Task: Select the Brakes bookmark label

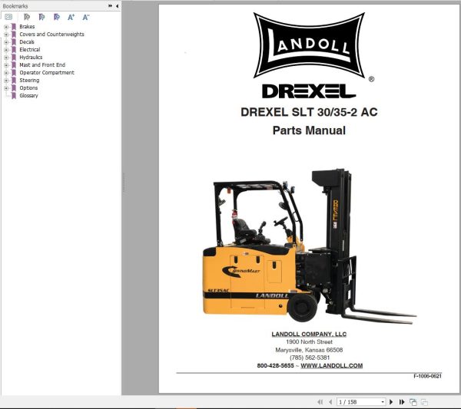Action: (27, 27)
